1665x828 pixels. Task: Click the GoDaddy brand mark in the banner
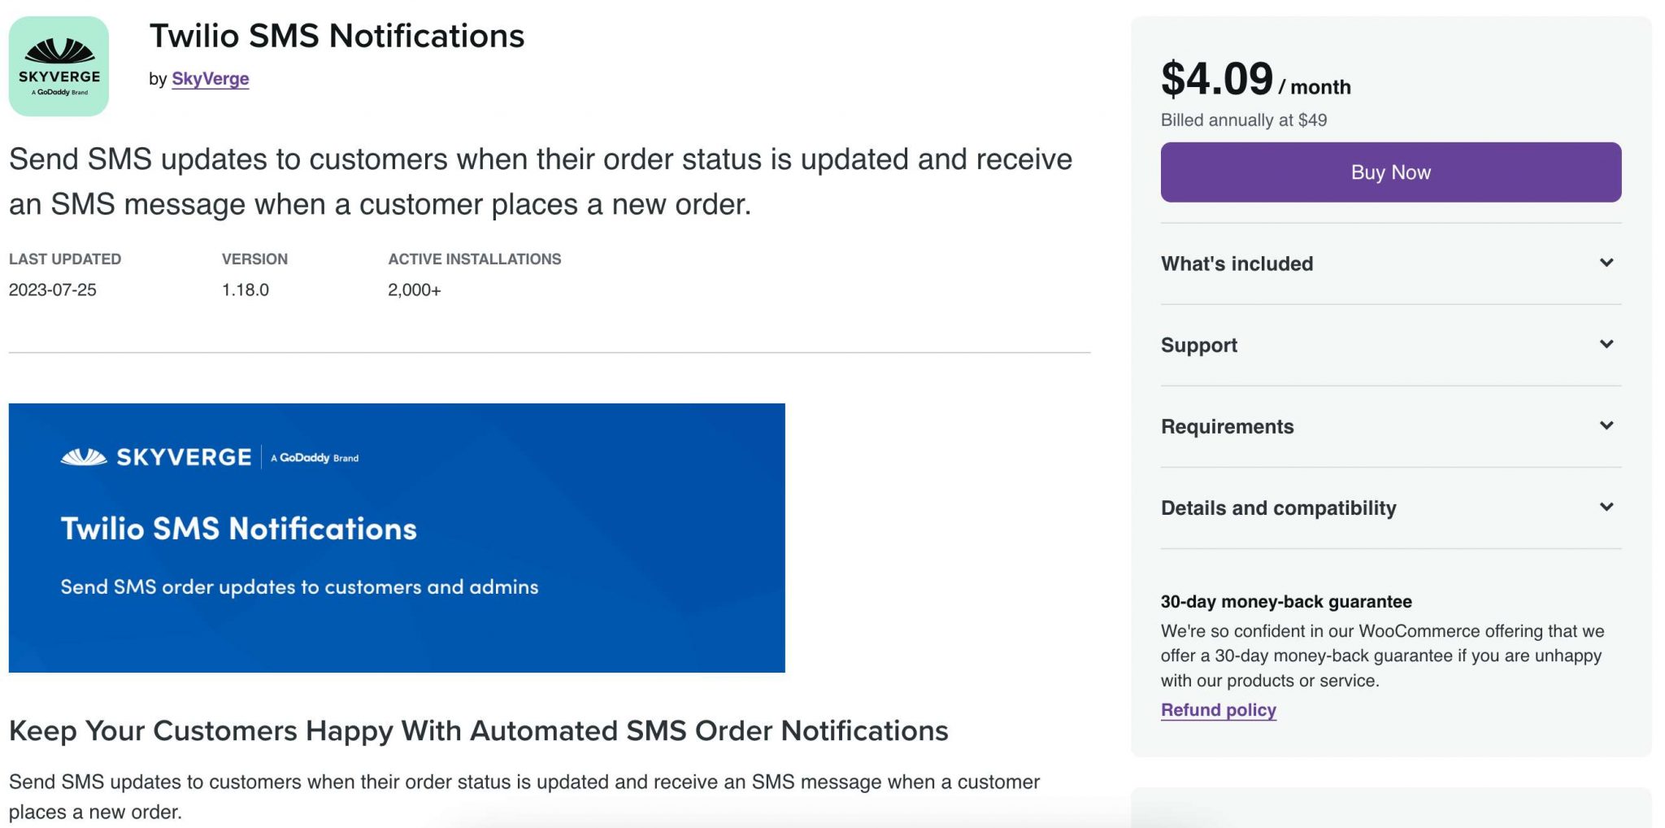315,458
